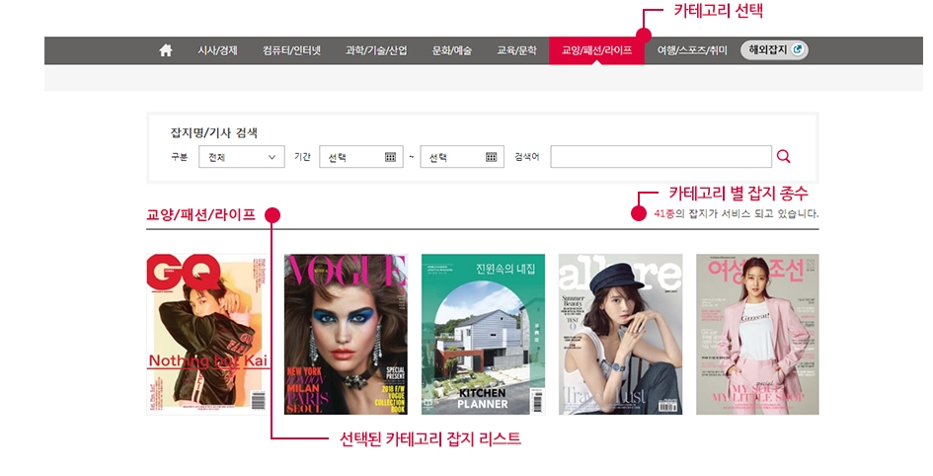Open the start date calendar icon
This screenshot has height=476, width=933.
point(390,157)
